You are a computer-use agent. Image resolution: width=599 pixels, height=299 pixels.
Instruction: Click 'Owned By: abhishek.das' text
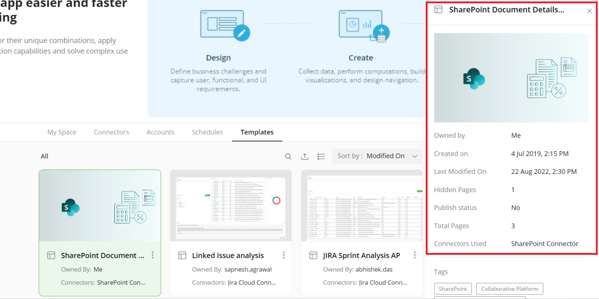[358, 270]
